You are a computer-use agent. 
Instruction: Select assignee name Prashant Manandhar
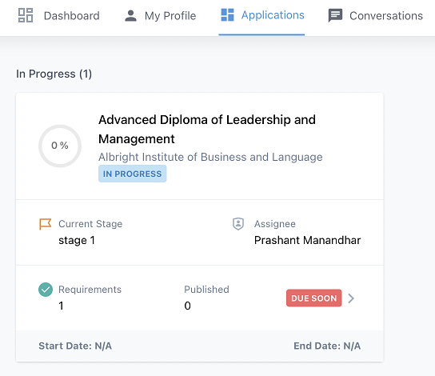click(307, 240)
